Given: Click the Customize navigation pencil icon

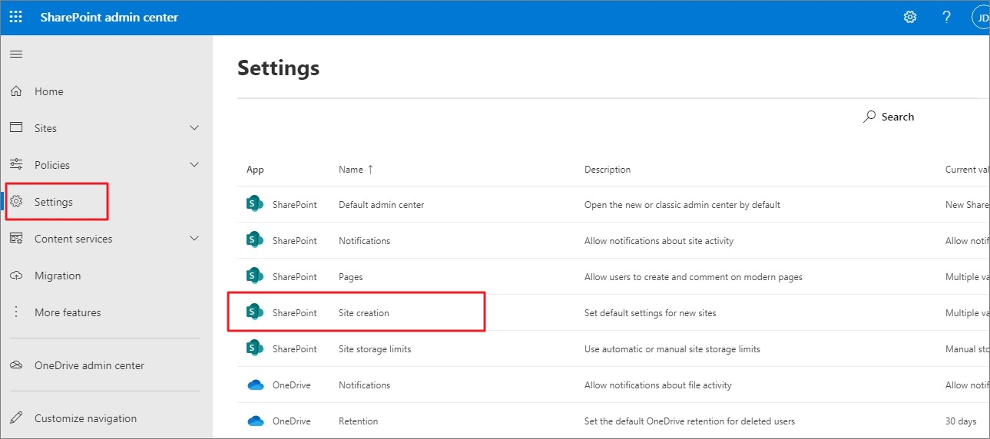Looking at the screenshot, I should coord(16,418).
